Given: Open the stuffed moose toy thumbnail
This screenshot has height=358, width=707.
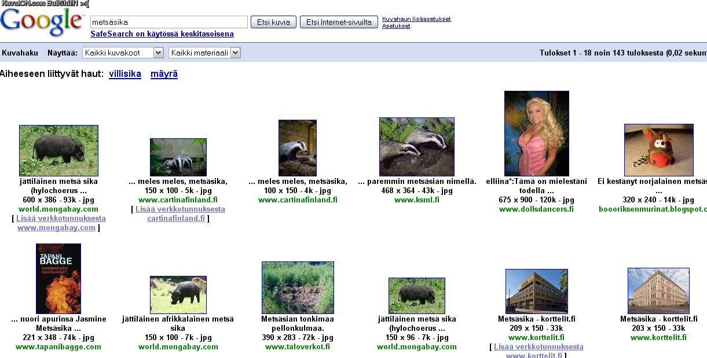Looking at the screenshot, I should (658, 150).
